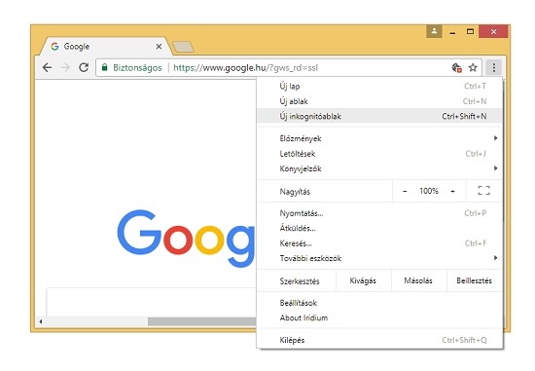Click the horizontal scrollbar thumb

[201, 321]
